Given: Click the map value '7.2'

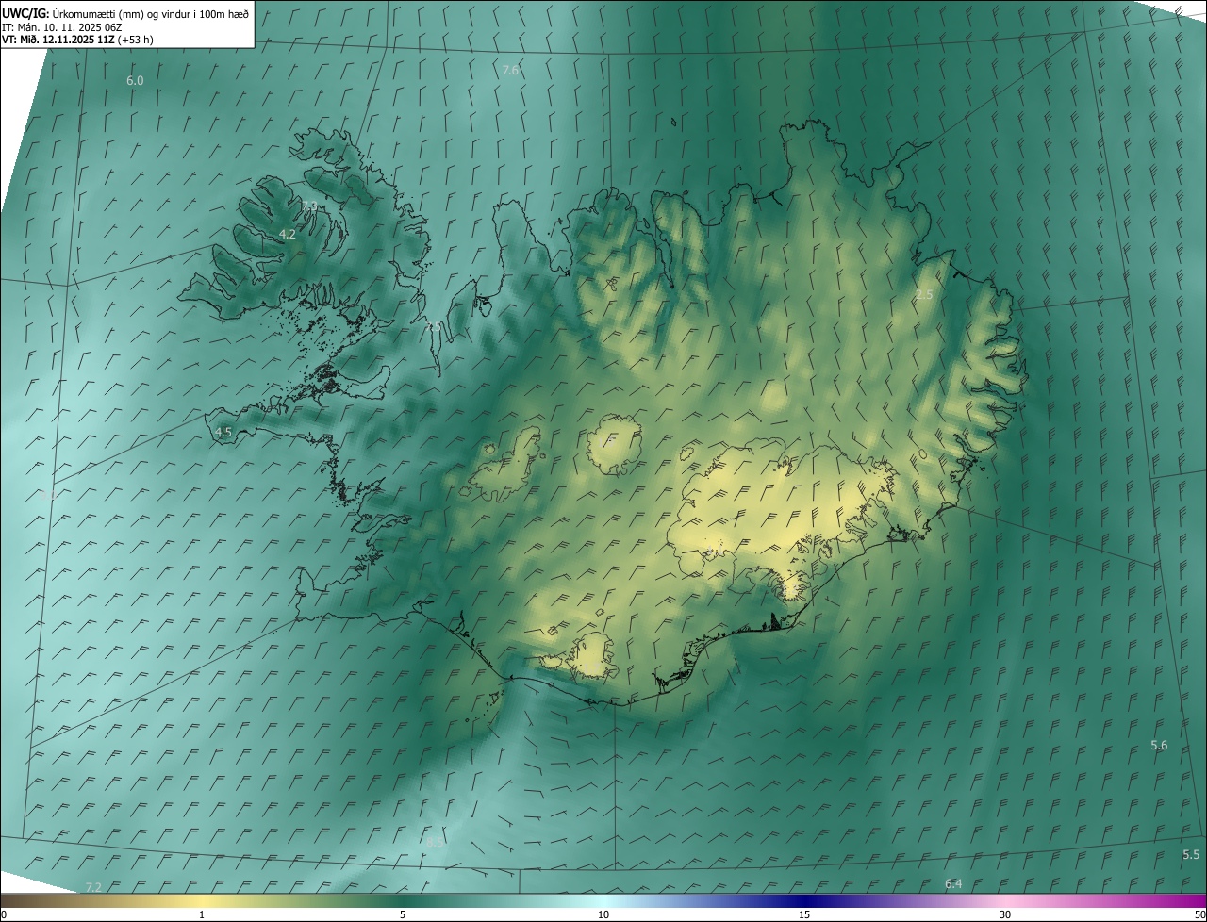Looking at the screenshot, I should coord(93,887).
